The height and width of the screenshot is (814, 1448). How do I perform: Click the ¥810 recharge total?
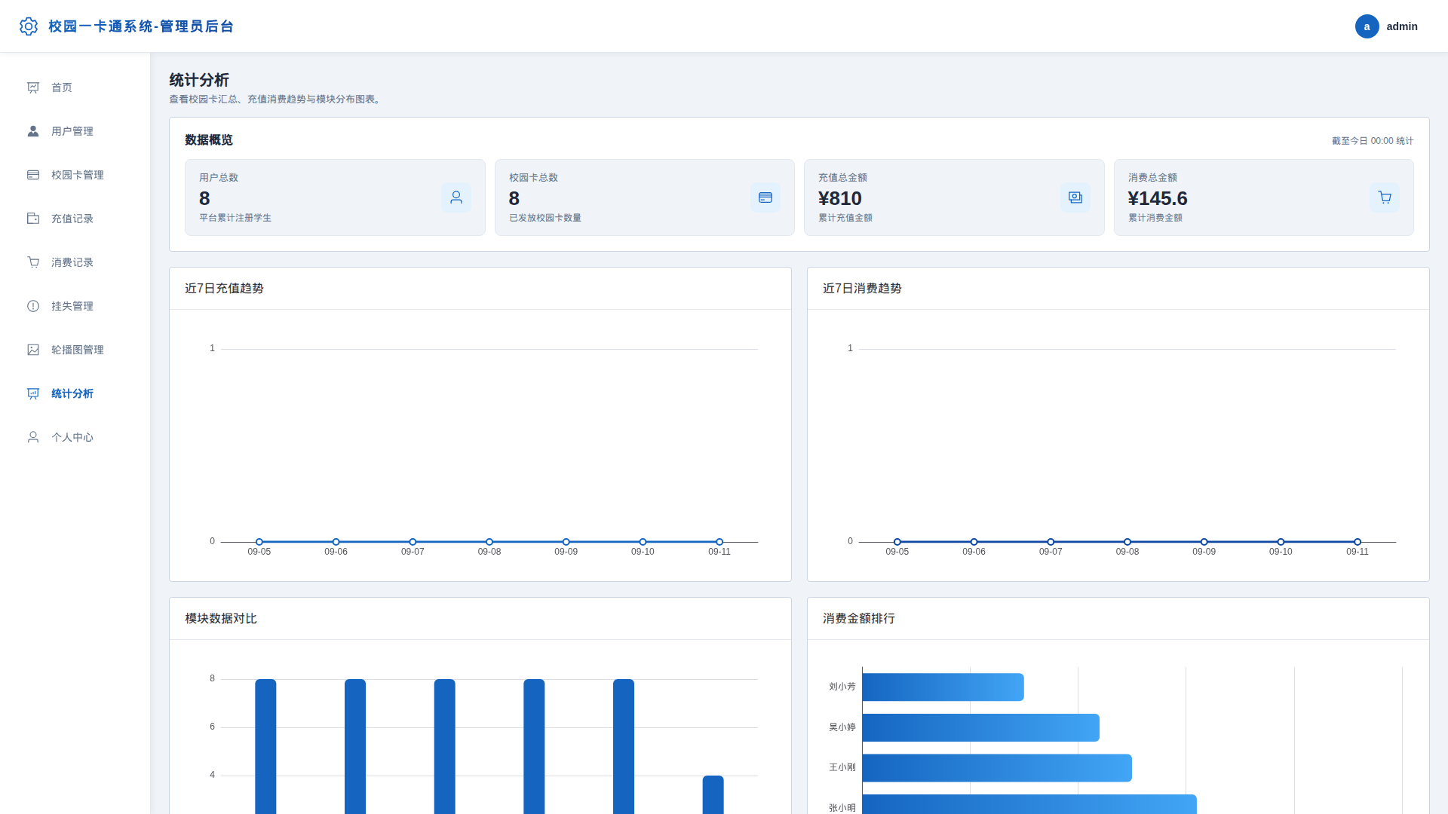pyautogui.click(x=840, y=198)
